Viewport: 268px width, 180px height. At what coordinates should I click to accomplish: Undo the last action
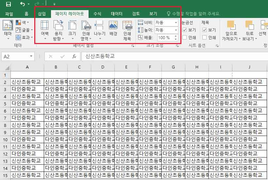pos(23,4)
